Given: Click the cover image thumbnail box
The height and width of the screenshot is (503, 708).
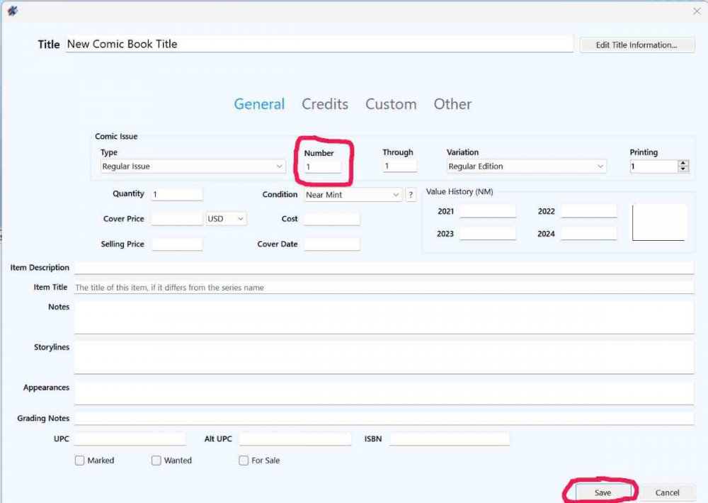Looking at the screenshot, I should pyautogui.click(x=659, y=222).
